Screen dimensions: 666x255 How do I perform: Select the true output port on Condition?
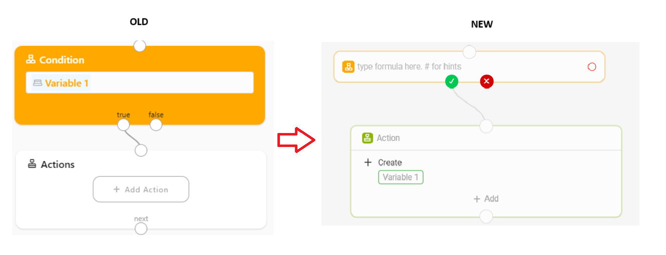click(123, 124)
